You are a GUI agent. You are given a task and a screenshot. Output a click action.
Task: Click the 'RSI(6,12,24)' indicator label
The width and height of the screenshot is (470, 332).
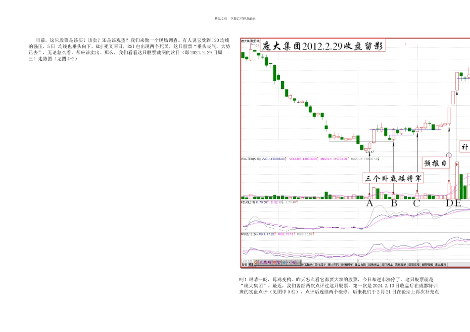tap(249, 234)
